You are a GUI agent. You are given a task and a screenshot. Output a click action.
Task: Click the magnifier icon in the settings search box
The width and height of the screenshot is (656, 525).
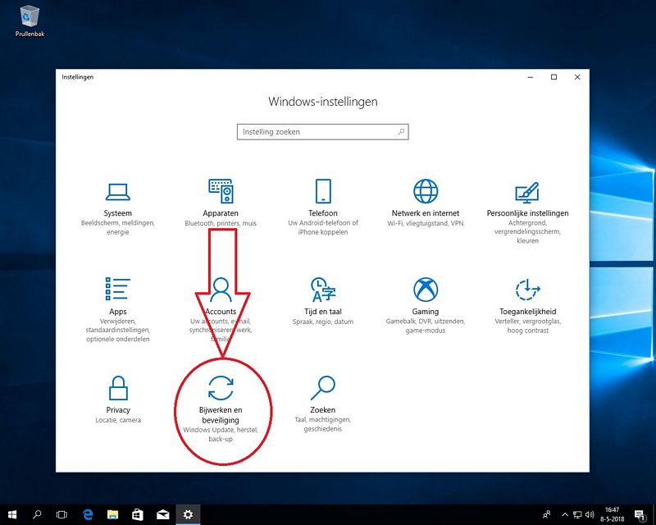point(401,132)
